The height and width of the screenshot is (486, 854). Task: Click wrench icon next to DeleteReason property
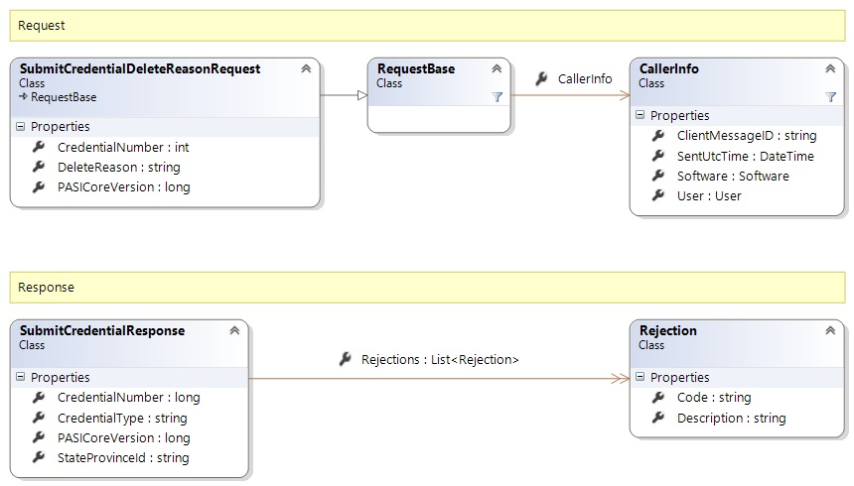[x=39, y=167]
